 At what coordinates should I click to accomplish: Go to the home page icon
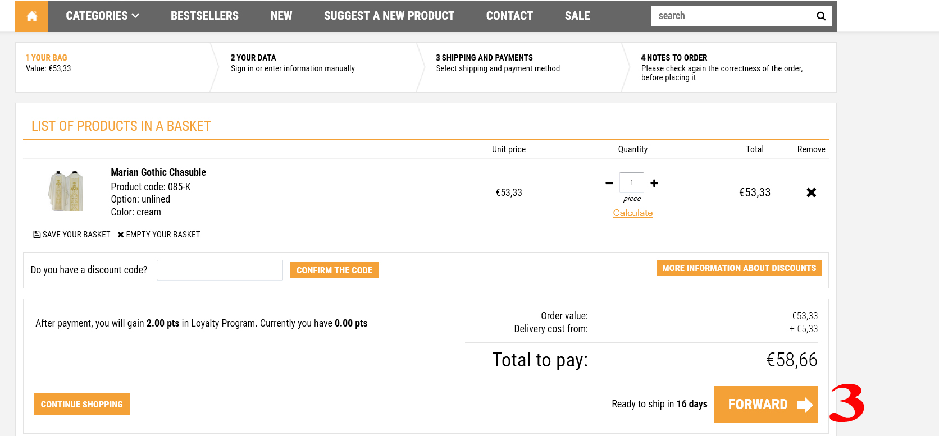pyautogui.click(x=31, y=16)
